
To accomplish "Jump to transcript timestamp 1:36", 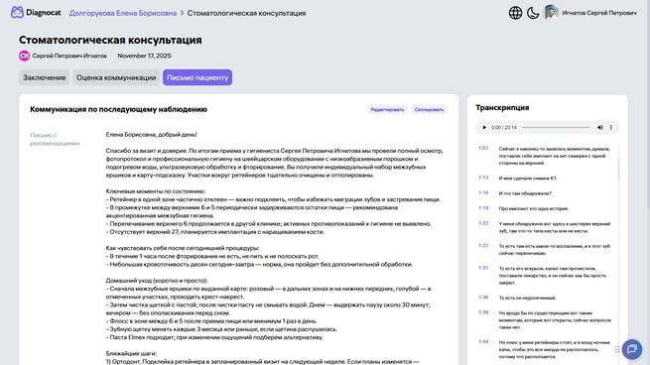I will point(483,298).
